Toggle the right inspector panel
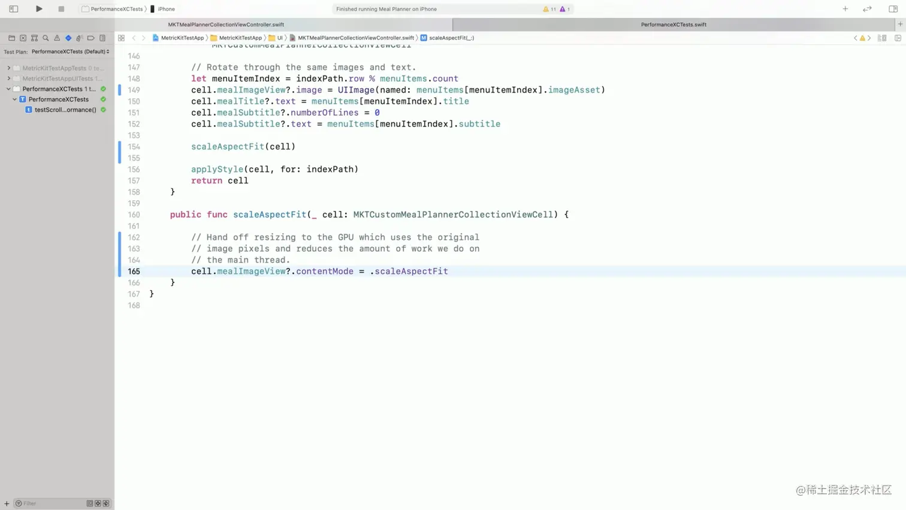This screenshot has height=510, width=906. [893, 9]
